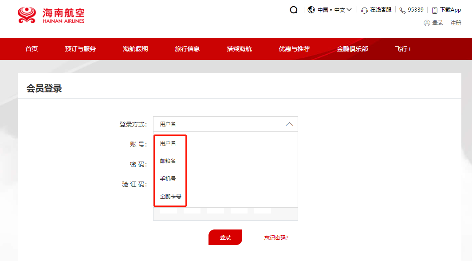Expand the 中国 • 中文 language dropdown
This screenshot has height=261, width=472.
point(335,10)
